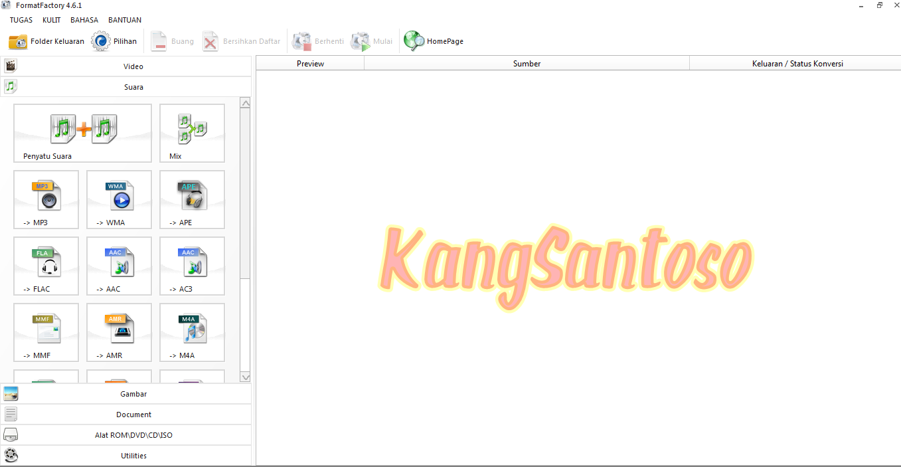Click the Keluaran / Status Konversi header
901x467 pixels.
[x=795, y=64]
